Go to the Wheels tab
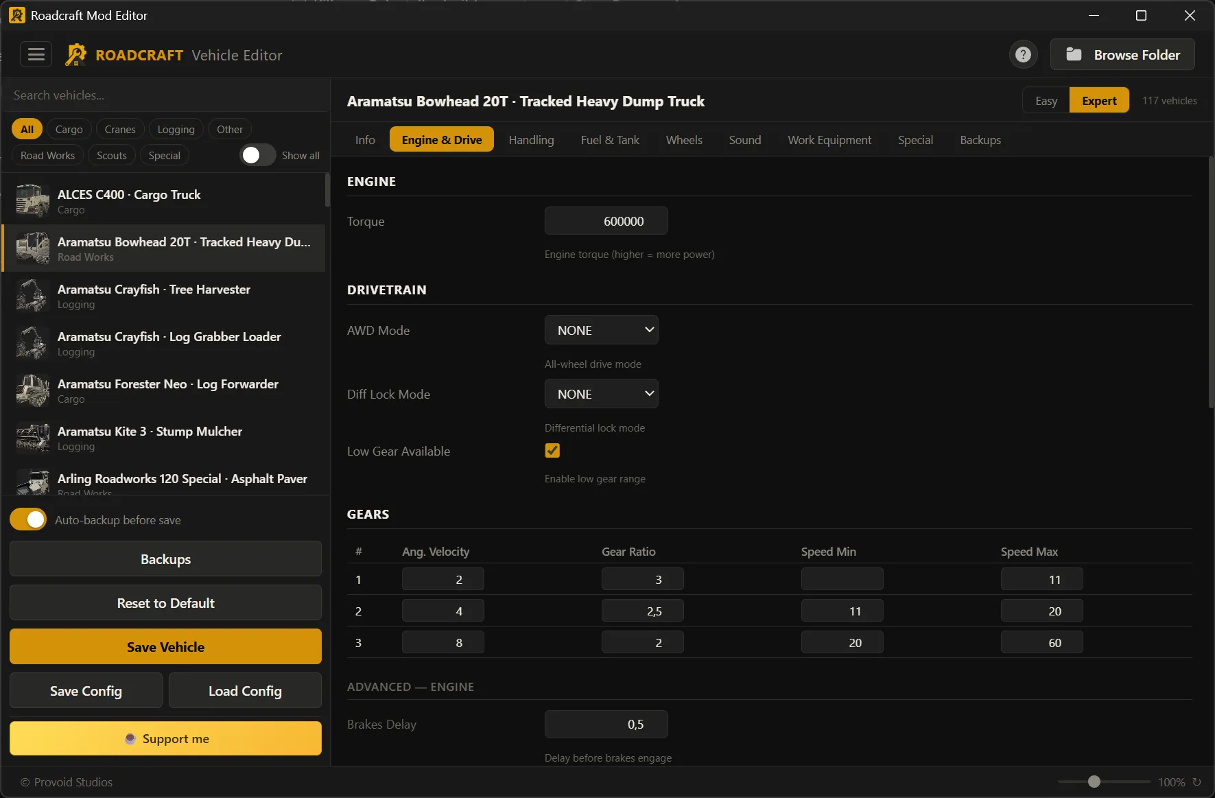 pyautogui.click(x=684, y=139)
